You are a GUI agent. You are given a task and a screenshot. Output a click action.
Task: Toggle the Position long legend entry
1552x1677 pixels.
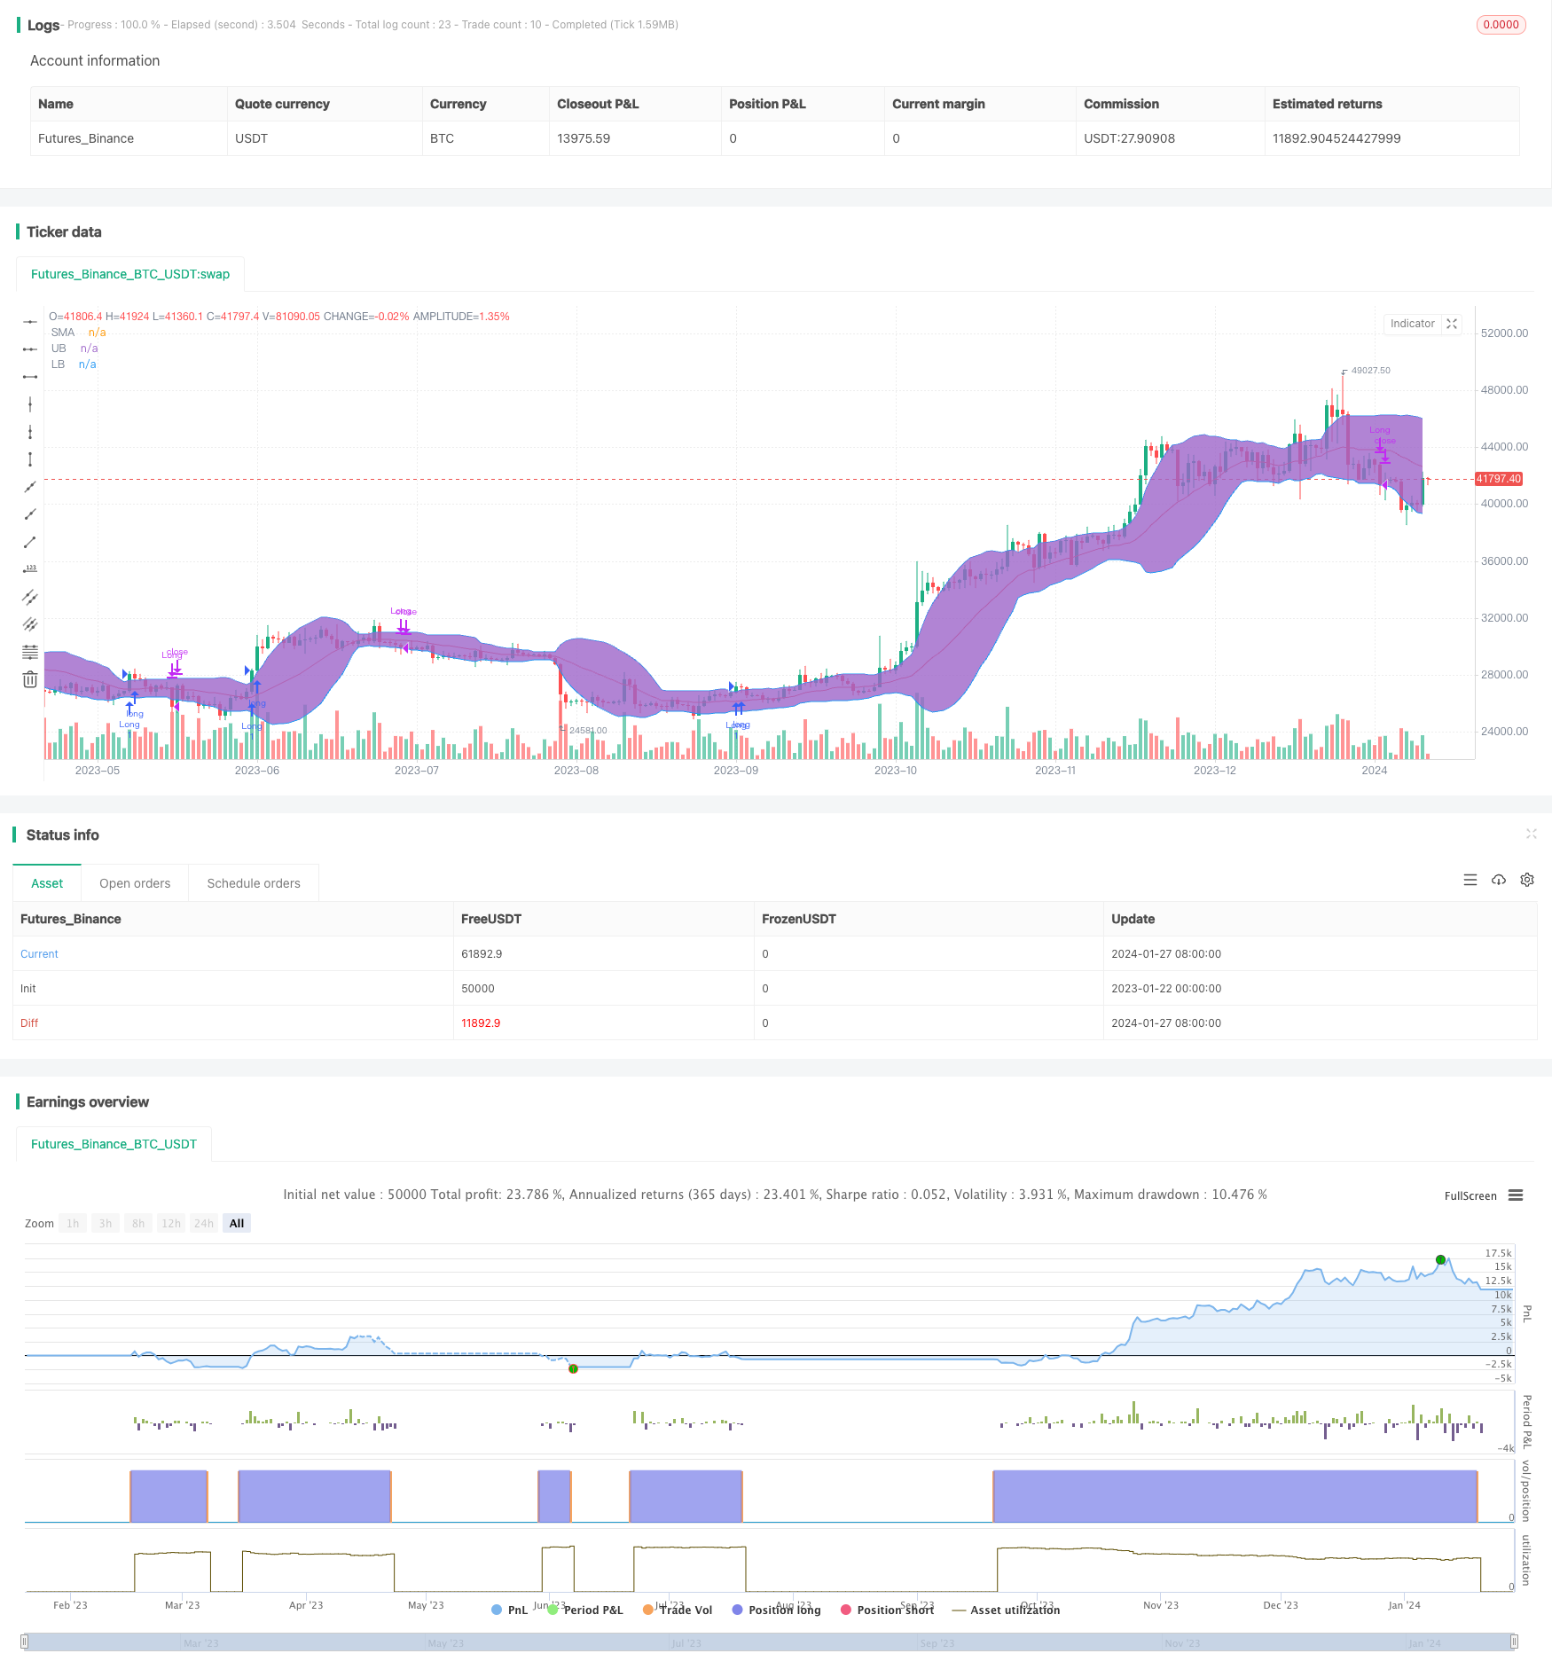click(776, 1610)
